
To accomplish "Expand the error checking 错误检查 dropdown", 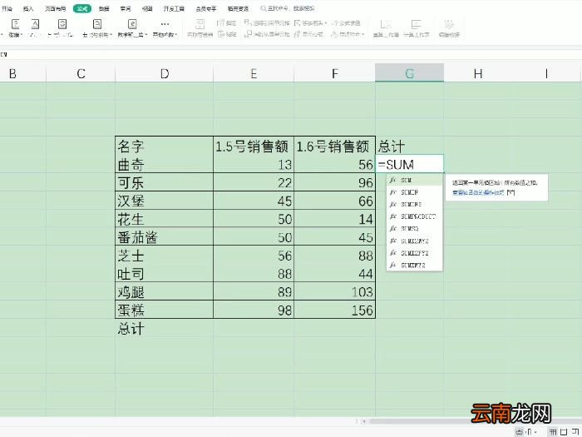I will tap(348, 34).
